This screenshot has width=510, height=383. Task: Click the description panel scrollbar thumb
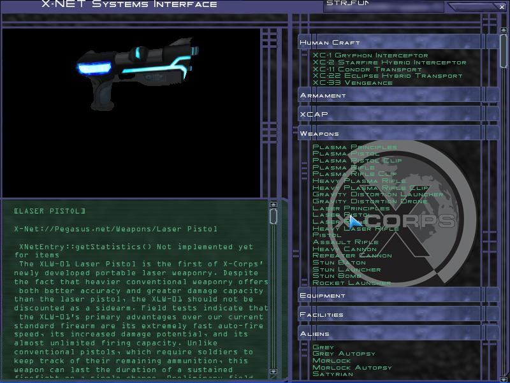point(273,216)
